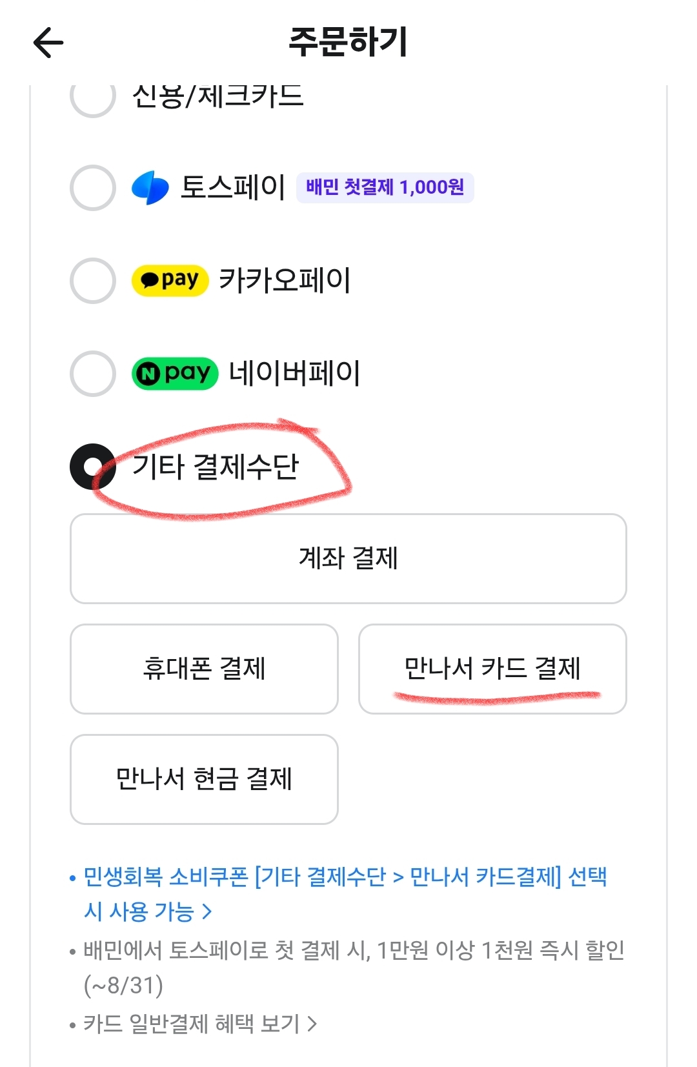The image size is (697, 1067).
Task: Pick the 만나서 현금 결제 option
Action: (204, 780)
